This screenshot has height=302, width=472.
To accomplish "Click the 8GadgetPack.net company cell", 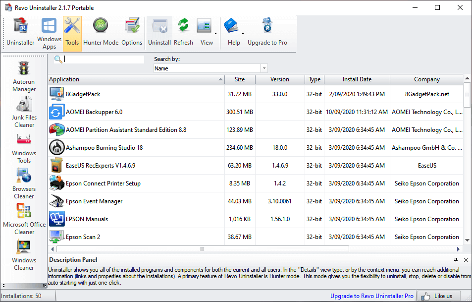I will (427, 94).
